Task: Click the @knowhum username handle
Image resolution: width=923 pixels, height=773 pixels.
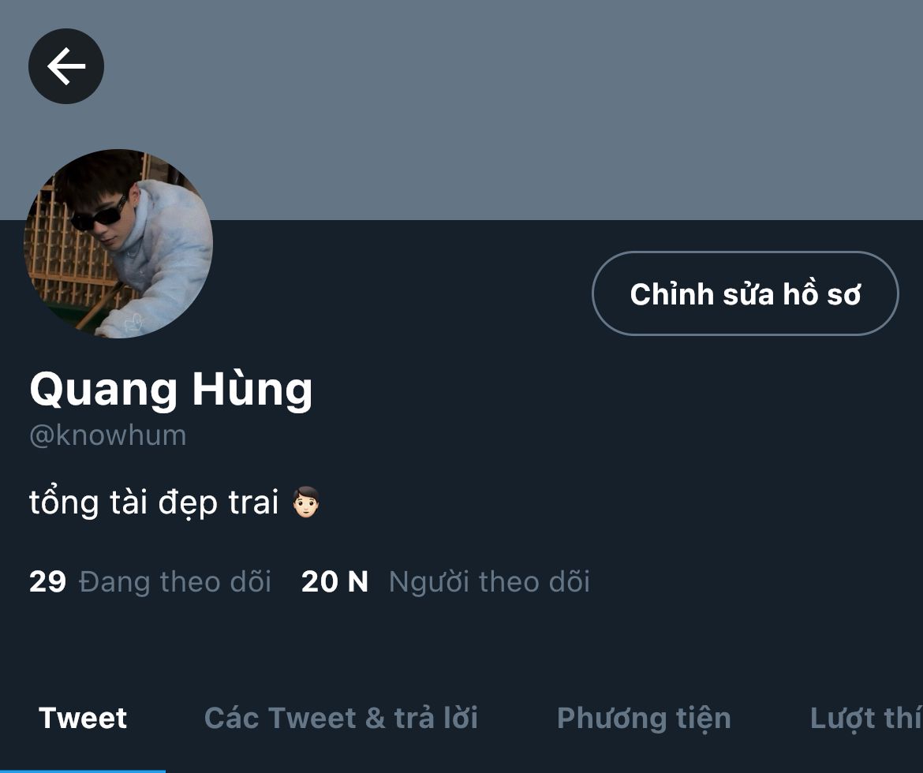Action: tap(108, 435)
